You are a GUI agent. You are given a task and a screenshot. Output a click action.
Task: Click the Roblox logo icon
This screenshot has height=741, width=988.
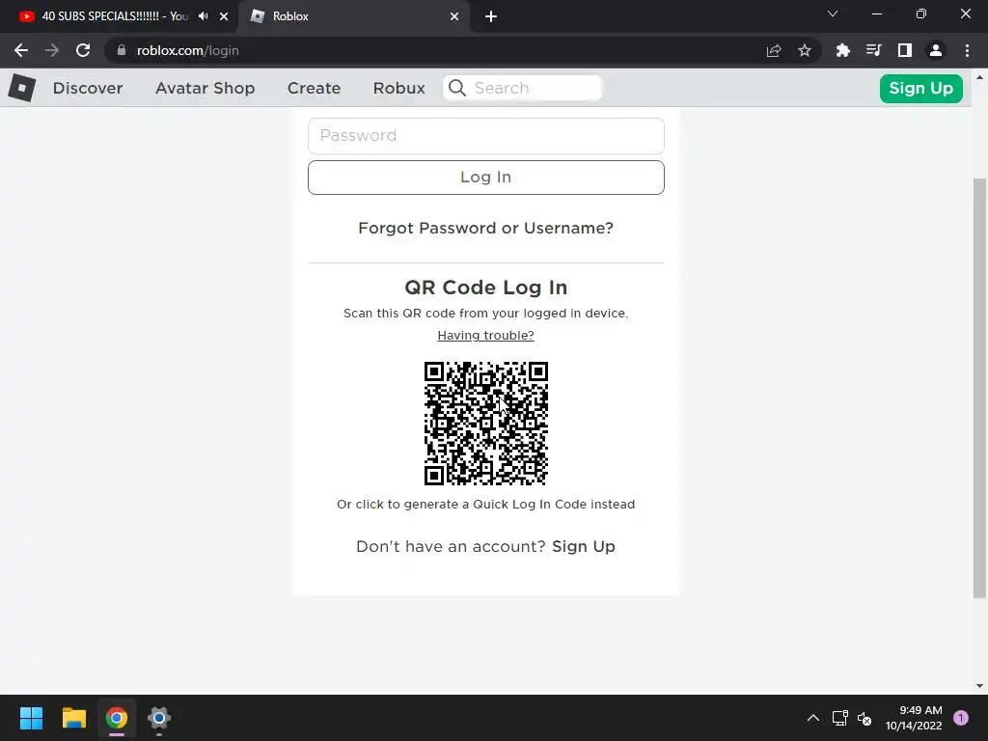tap(22, 88)
